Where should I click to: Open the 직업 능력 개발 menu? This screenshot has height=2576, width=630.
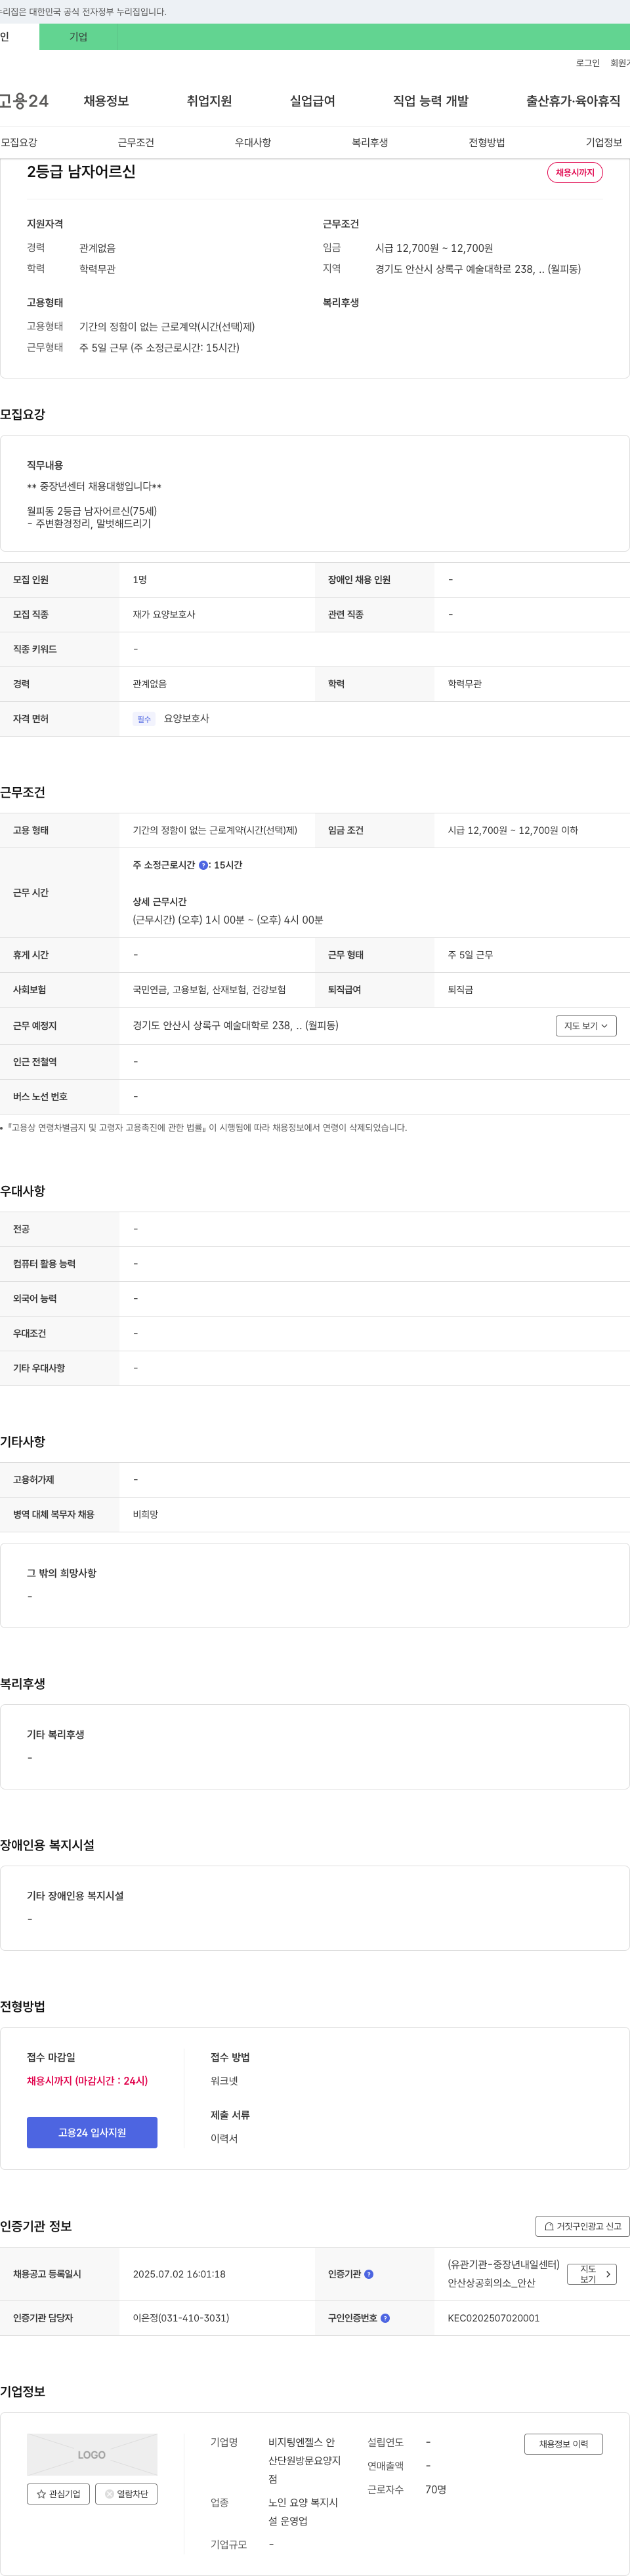[x=430, y=101]
